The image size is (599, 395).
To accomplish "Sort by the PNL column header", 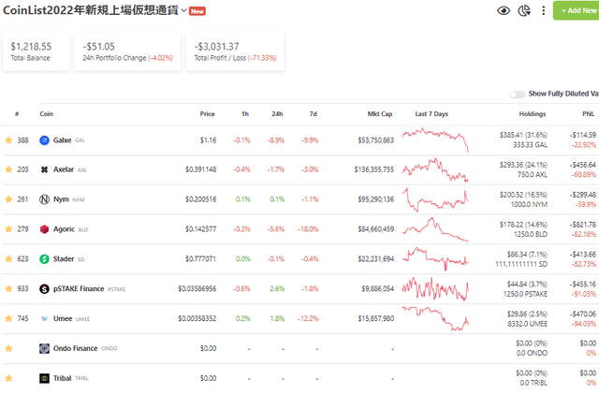I will [589, 114].
